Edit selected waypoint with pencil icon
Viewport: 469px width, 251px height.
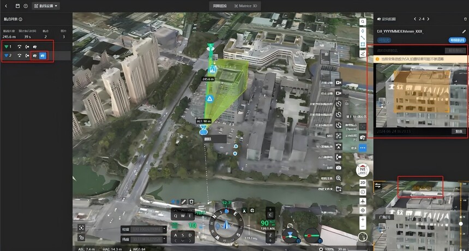coord(184,202)
